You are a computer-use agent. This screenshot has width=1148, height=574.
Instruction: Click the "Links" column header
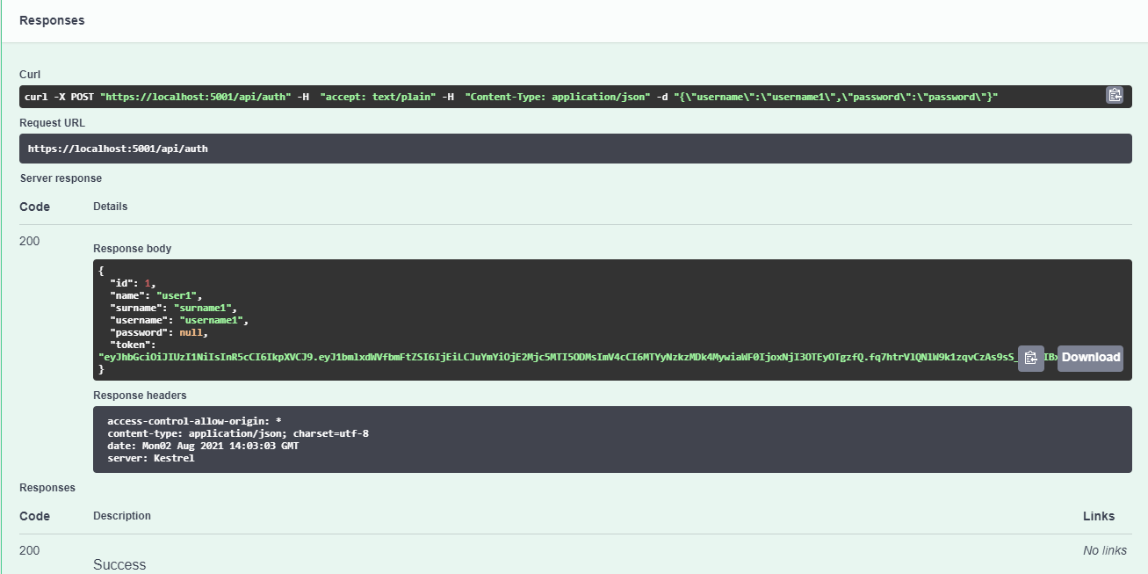[x=1099, y=516]
